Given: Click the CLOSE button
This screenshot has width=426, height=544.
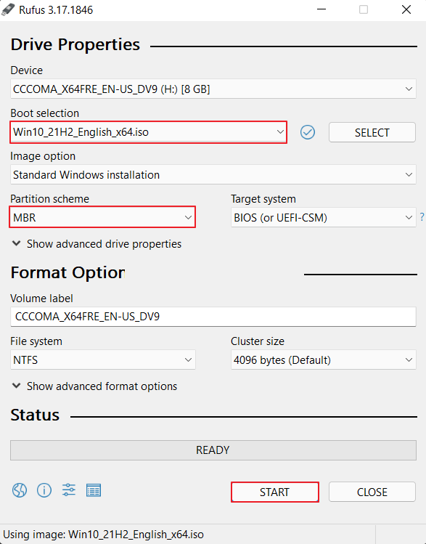Looking at the screenshot, I should [372, 492].
